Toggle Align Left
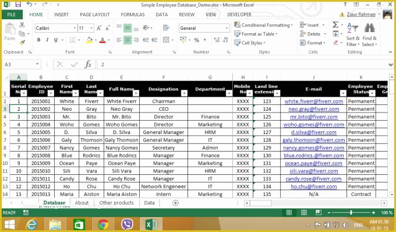 click(119, 40)
